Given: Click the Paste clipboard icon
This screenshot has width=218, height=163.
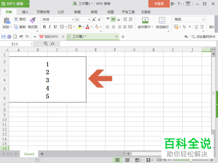Looking at the screenshot, I should click(x=7, y=21).
